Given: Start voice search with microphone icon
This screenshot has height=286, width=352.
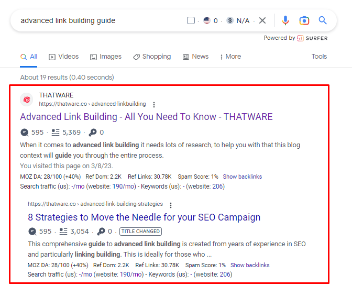Looking at the screenshot, I should coord(285,20).
